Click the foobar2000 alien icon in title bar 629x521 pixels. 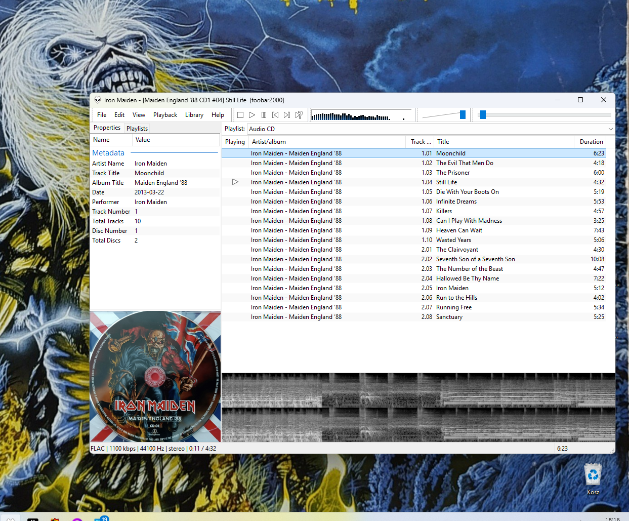click(98, 100)
